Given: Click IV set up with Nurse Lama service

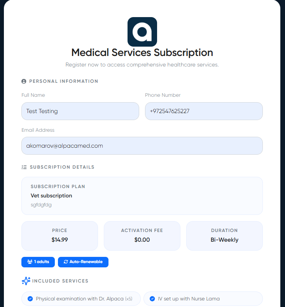Looking at the screenshot, I should tap(189, 299).
